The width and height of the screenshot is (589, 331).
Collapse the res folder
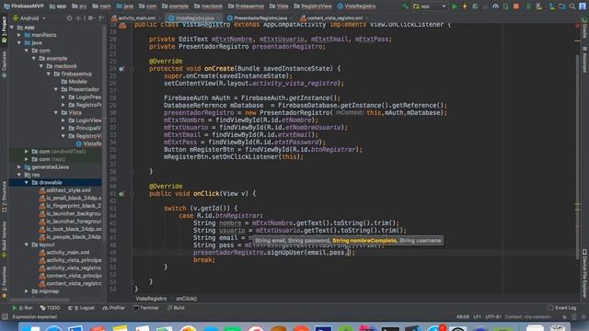coord(19,175)
